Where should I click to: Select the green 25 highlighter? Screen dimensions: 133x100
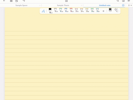tap(92, 10)
